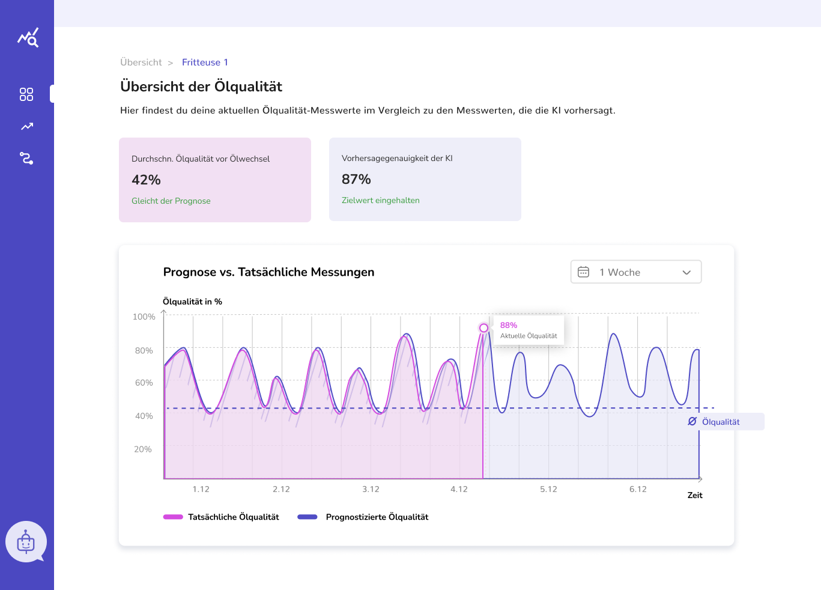Go back to Übersicht breadcrumb

coord(141,62)
